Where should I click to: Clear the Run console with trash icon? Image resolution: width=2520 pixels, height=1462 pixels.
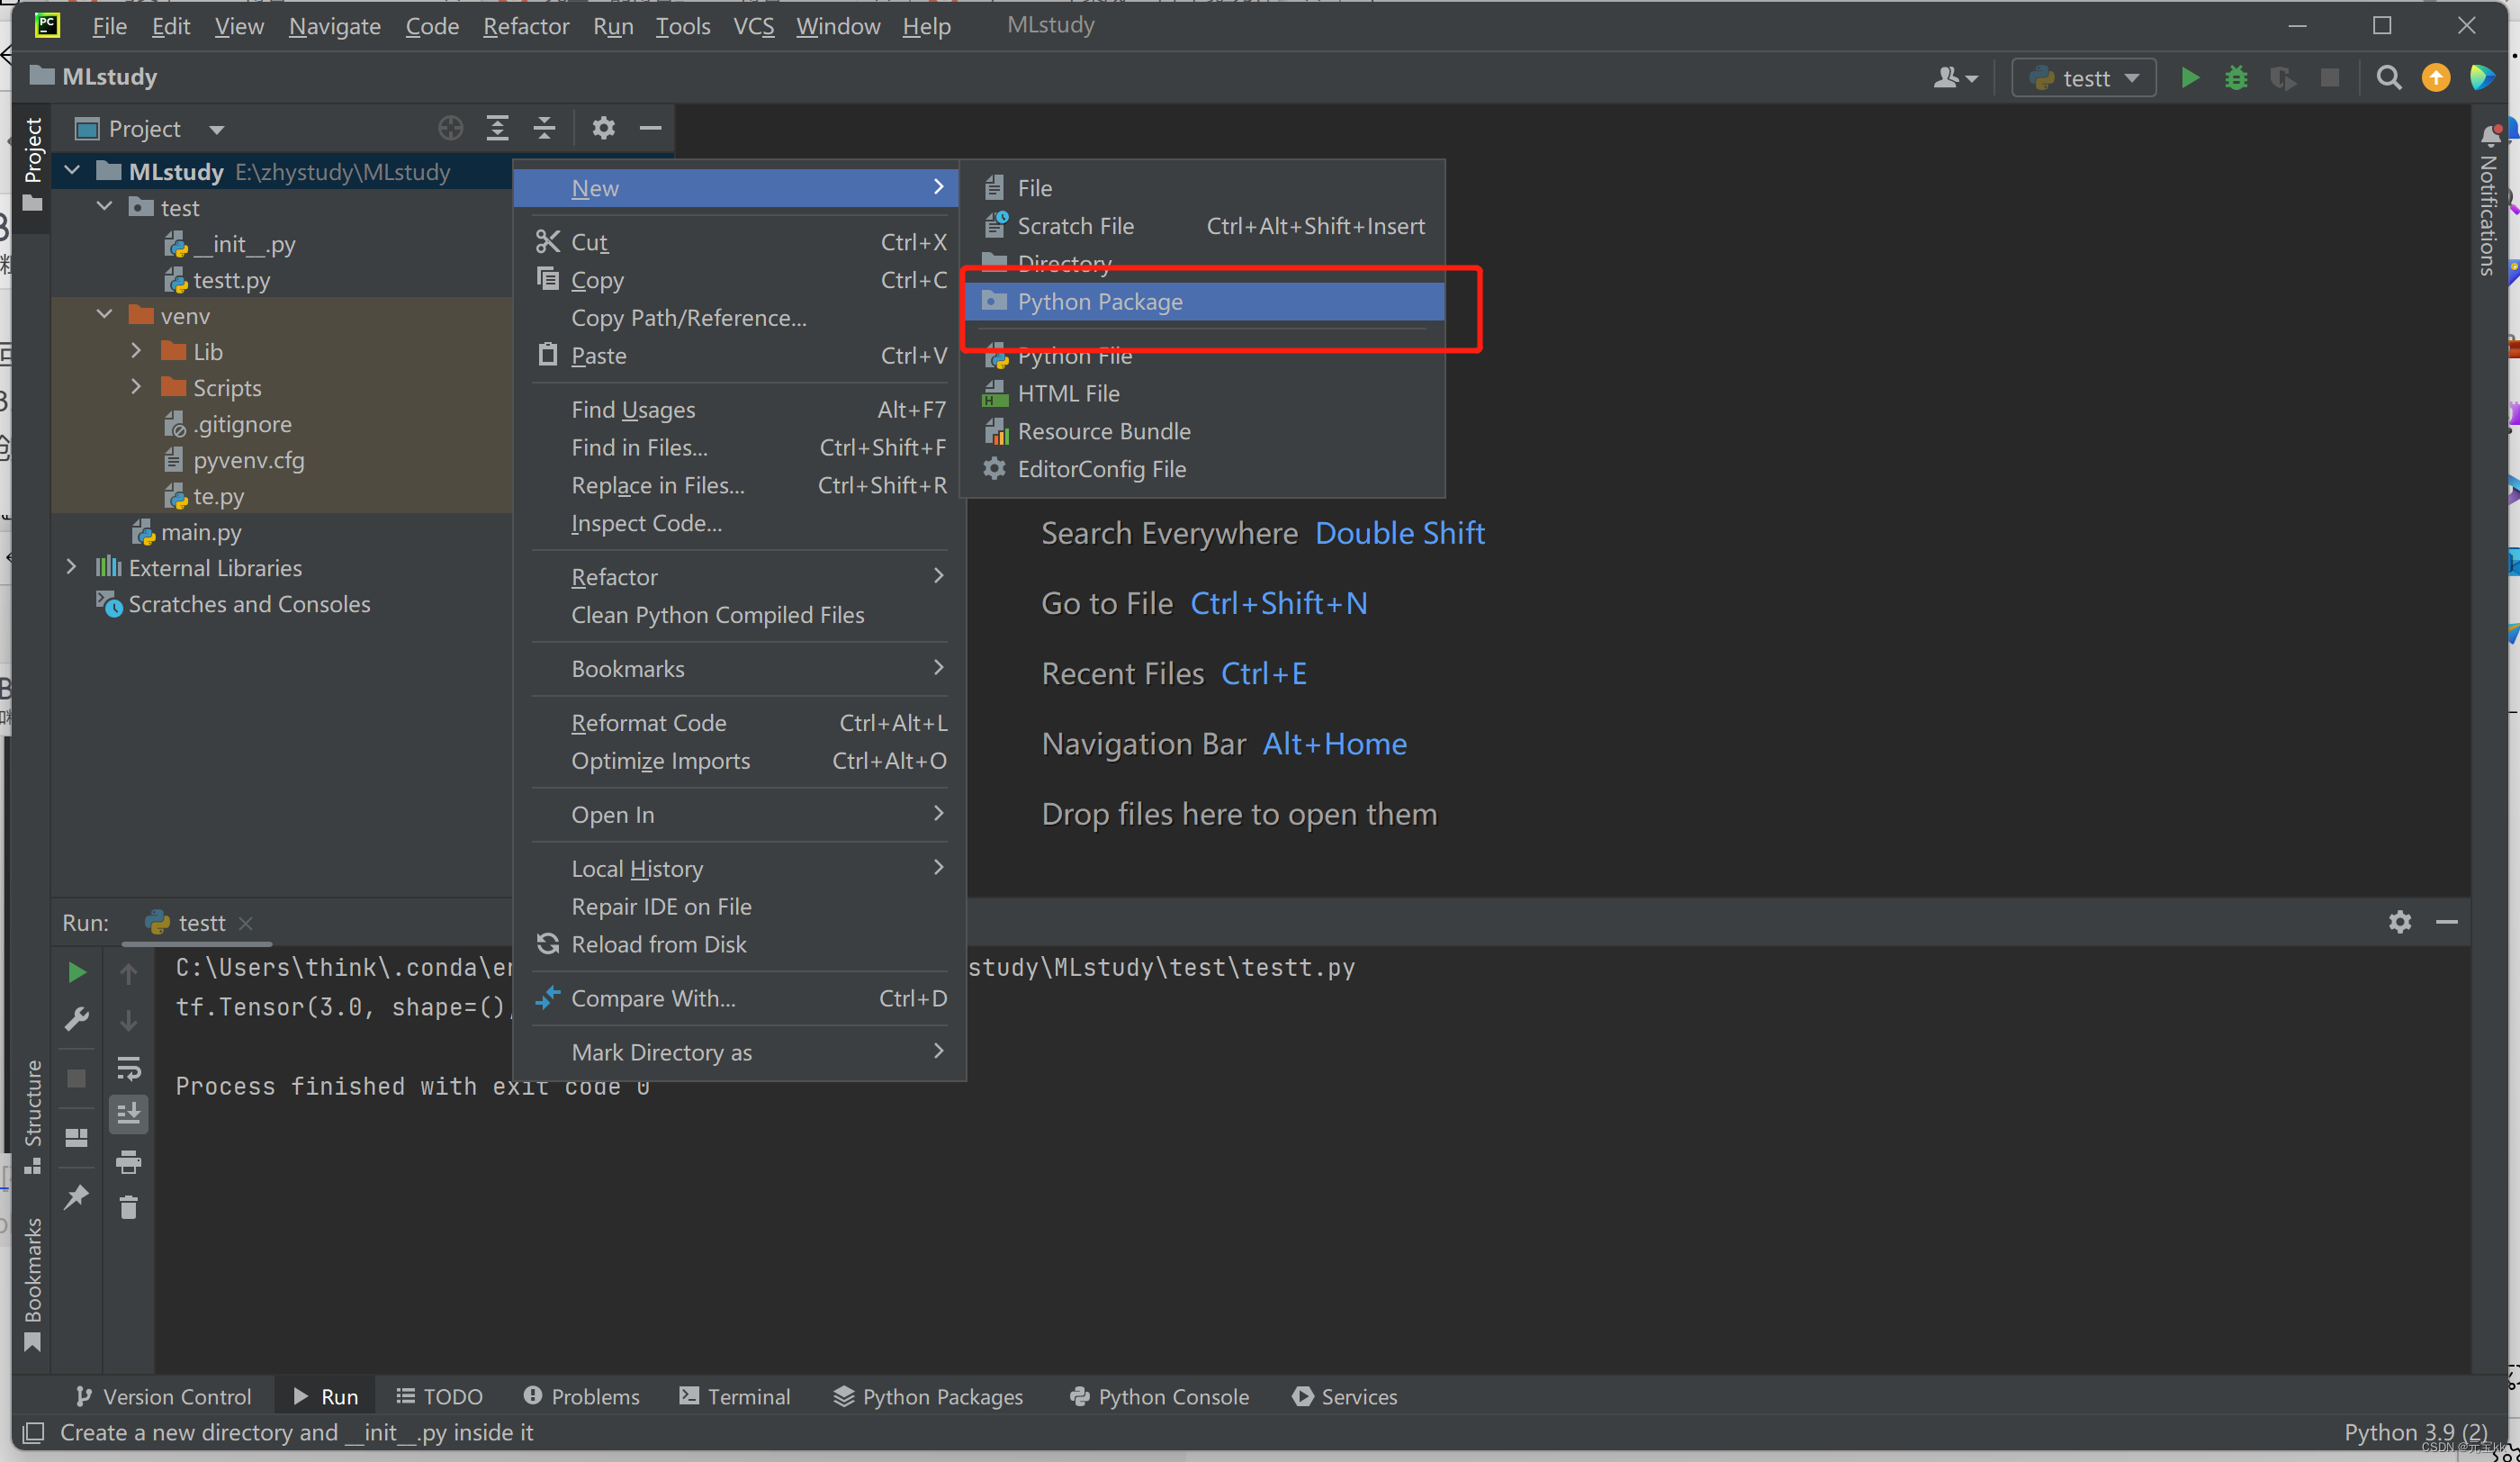(129, 1207)
